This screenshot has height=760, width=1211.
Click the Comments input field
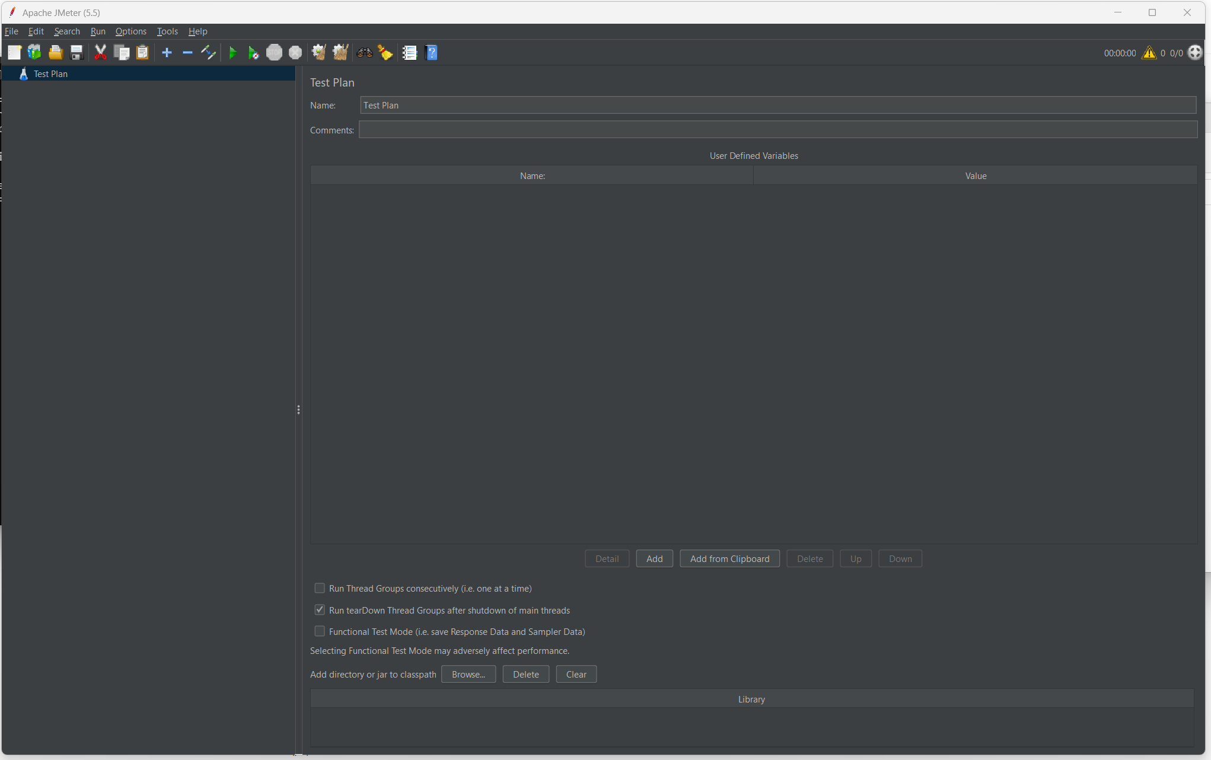[x=778, y=130]
